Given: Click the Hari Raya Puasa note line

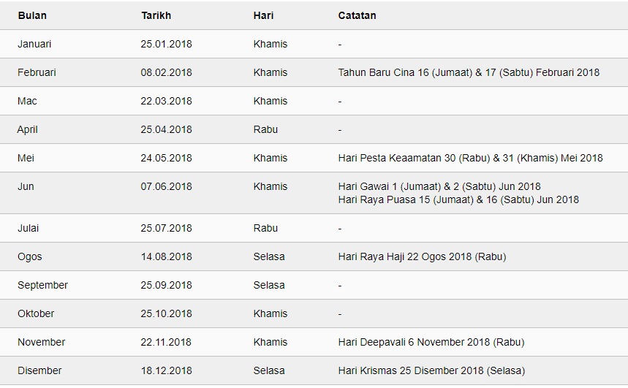Looking at the screenshot, I should (458, 199).
